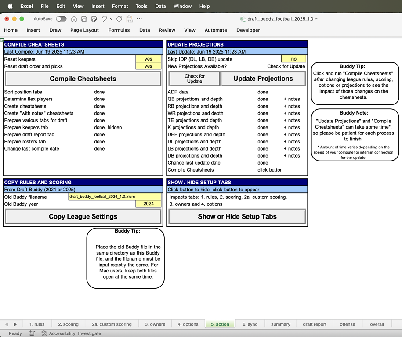Screen dimensions: 402x337
Task: Click 'Last Compile: Jun 19 2025' cell
Action: coord(83,52)
